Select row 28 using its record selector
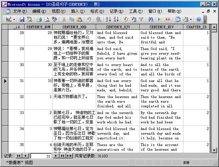The height and width of the screenshot is (167, 219). coord(5,37)
